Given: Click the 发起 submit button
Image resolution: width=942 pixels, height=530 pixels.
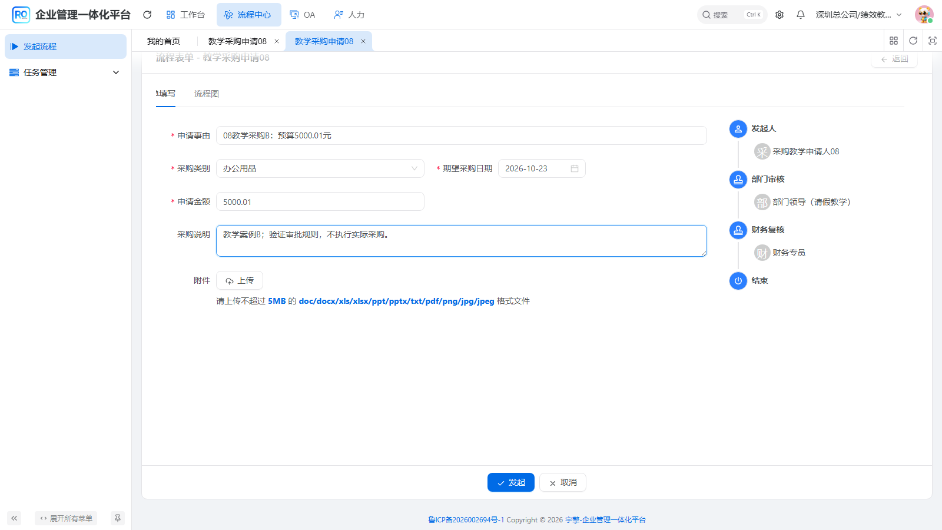Looking at the screenshot, I should tap(511, 482).
